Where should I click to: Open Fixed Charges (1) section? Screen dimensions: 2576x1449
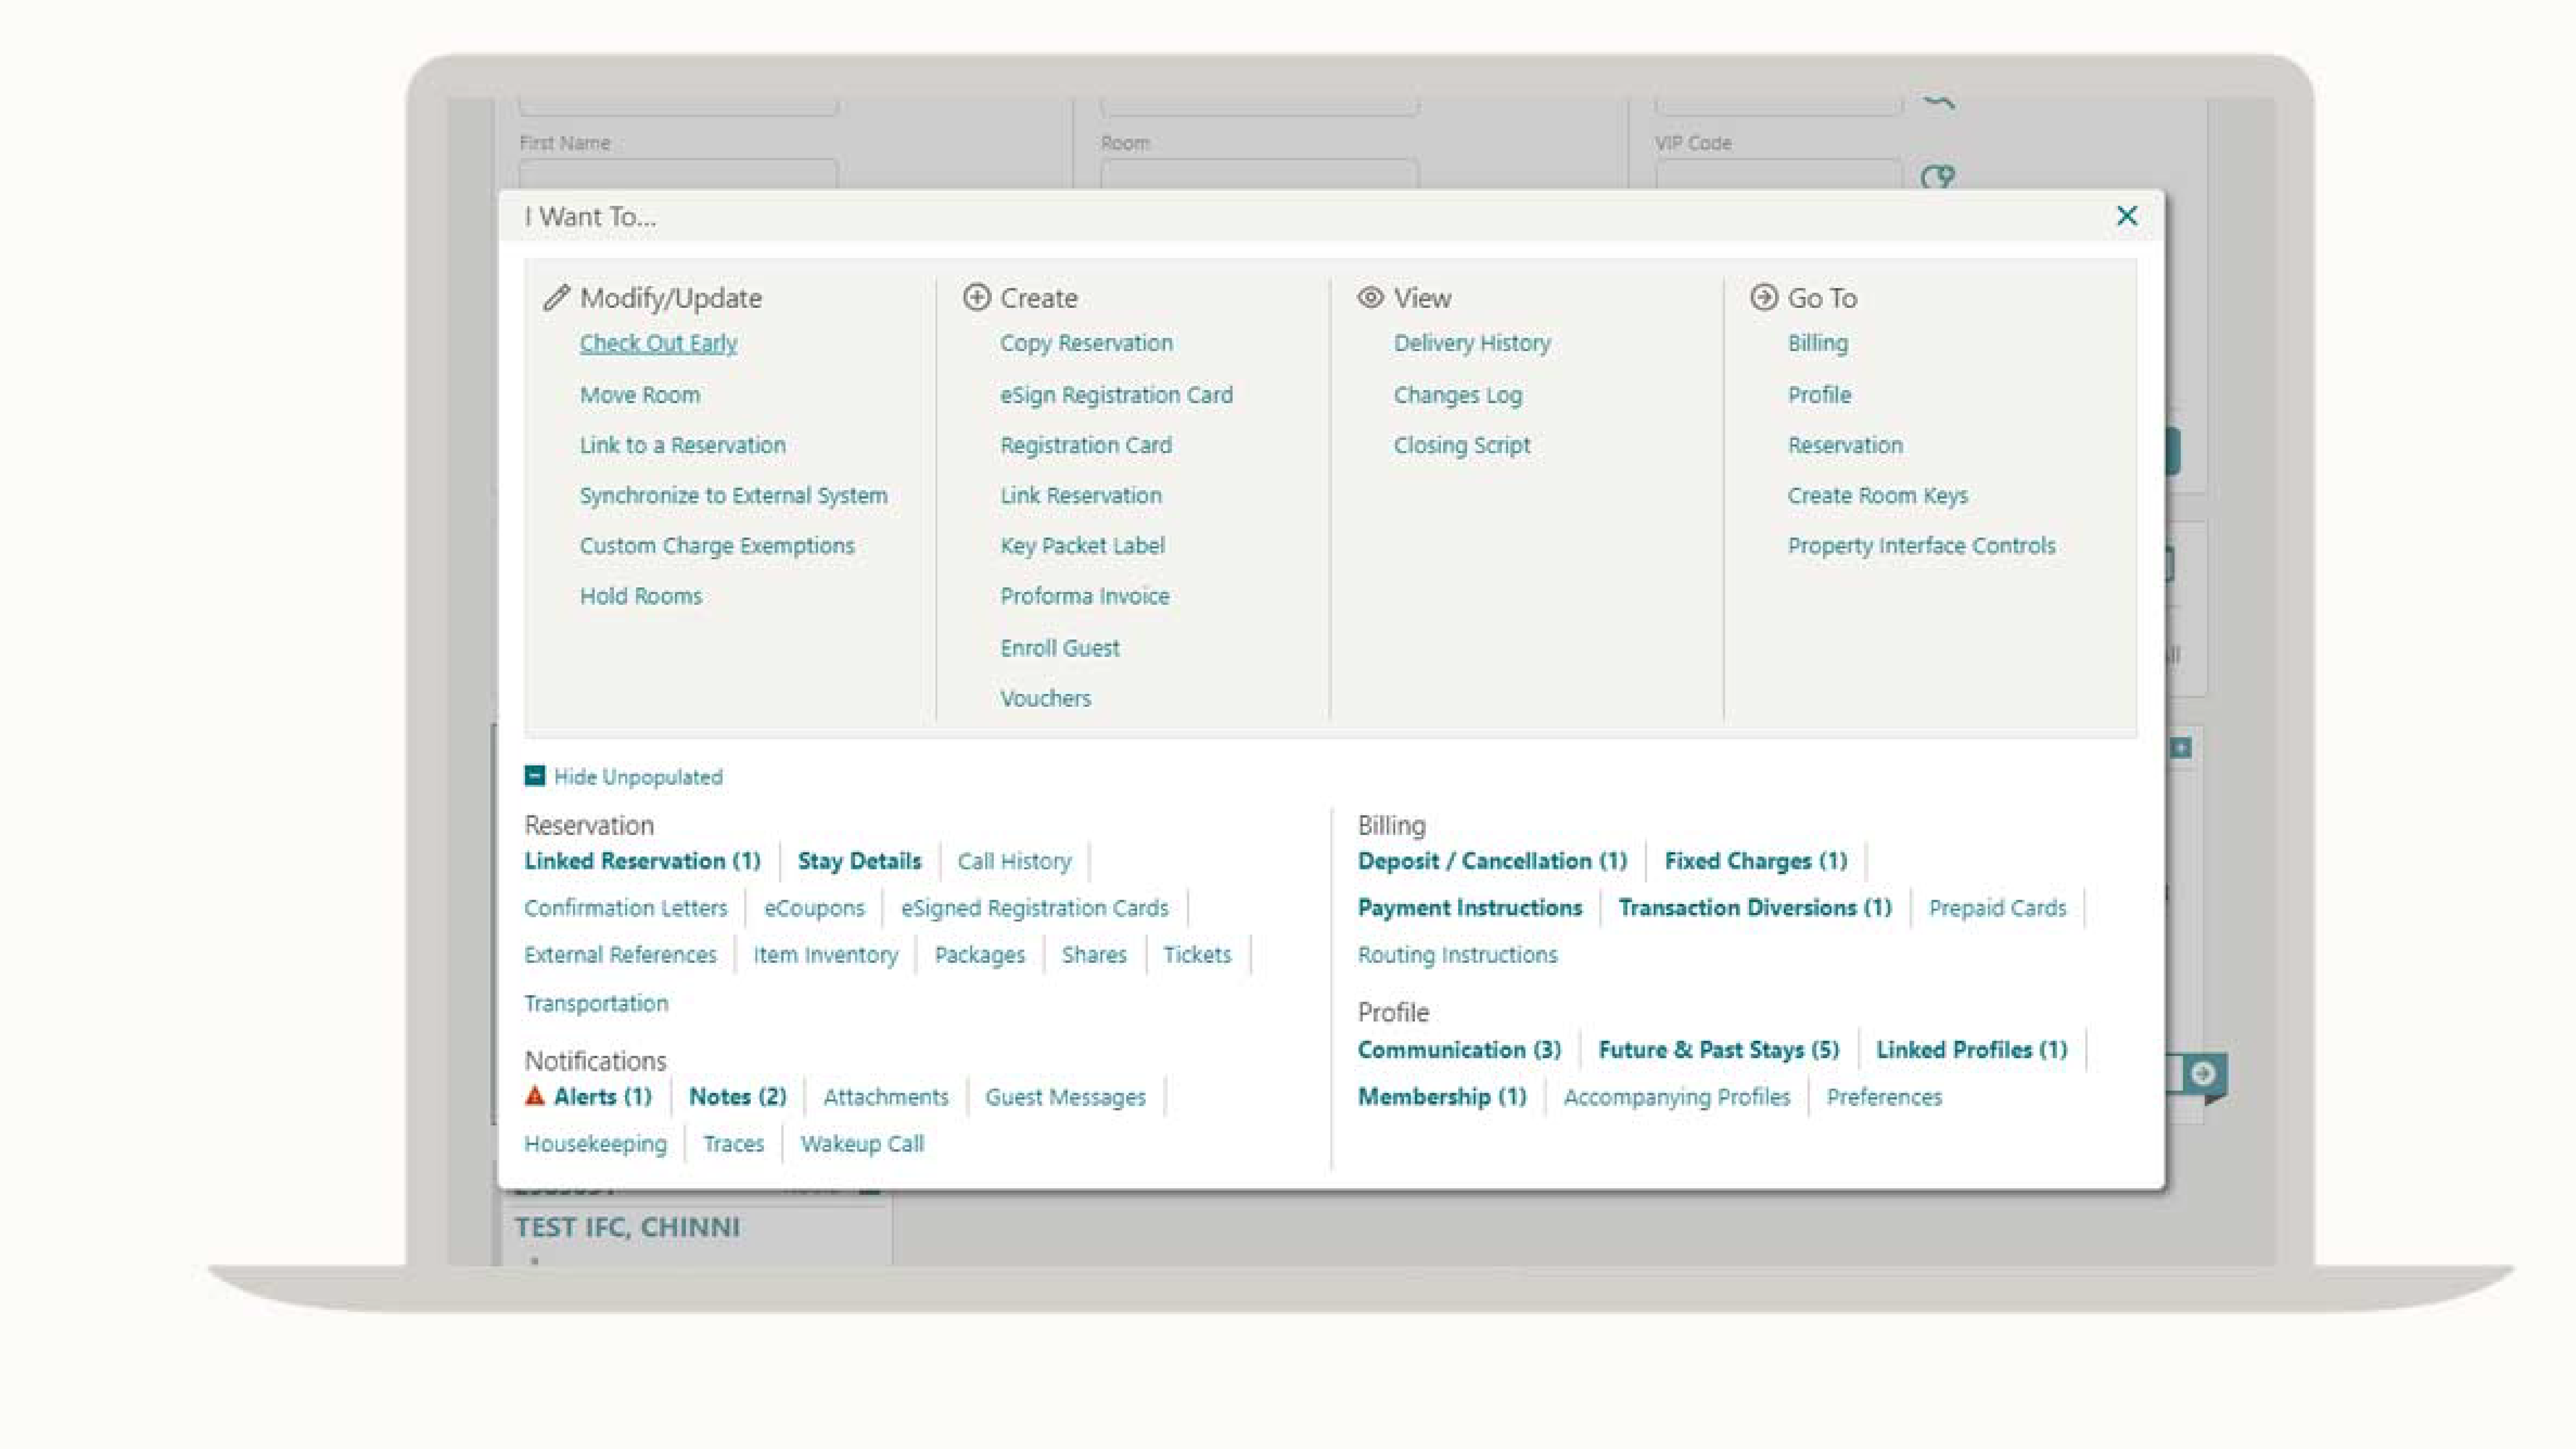(1755, 861)
